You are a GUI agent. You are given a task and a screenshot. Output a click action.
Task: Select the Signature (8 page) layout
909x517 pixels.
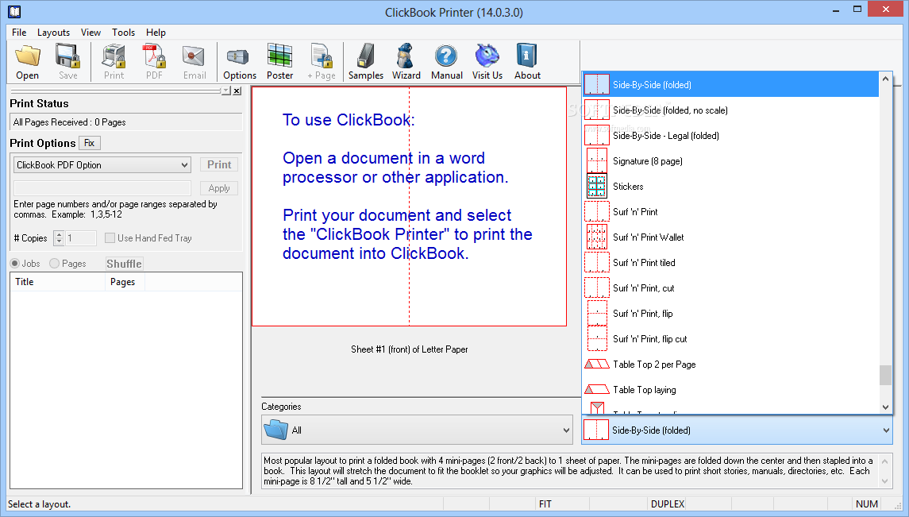click(x=730, y=160)
